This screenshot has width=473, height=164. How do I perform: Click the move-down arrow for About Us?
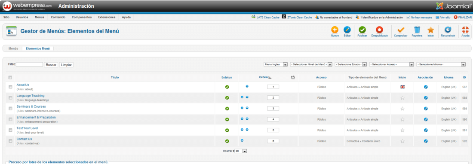(x=247, y=86)
